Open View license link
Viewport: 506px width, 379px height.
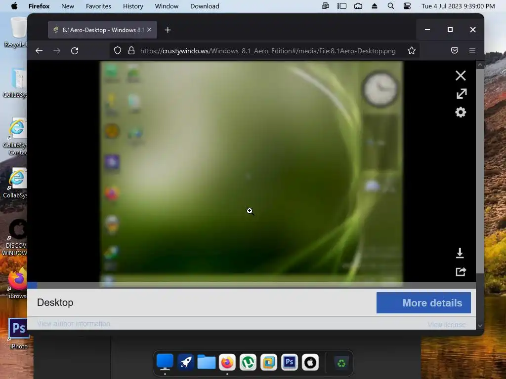(447, 325)
